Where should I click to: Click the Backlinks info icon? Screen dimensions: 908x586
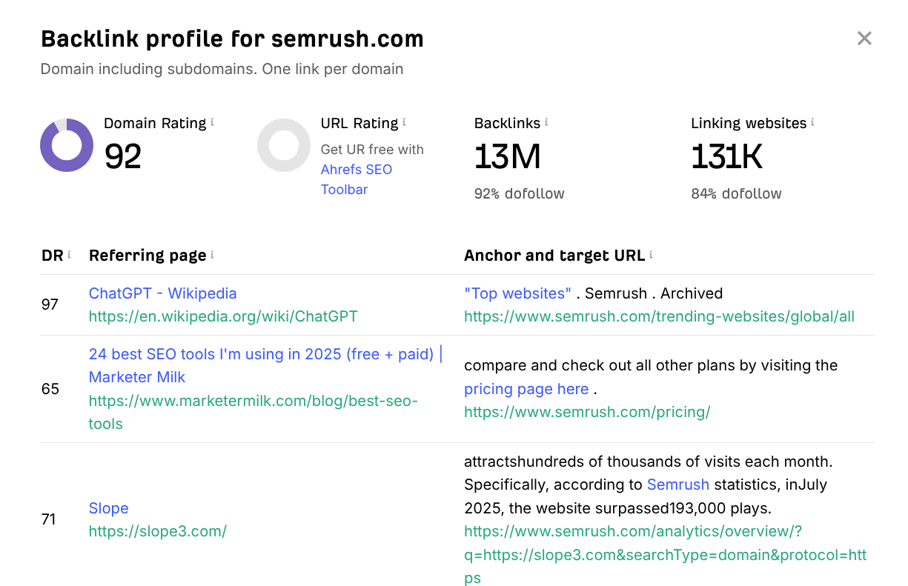point(546,122)
